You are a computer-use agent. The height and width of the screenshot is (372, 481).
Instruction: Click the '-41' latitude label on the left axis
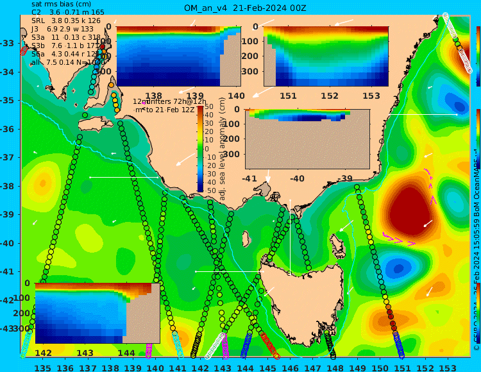(x=6, y=272)
